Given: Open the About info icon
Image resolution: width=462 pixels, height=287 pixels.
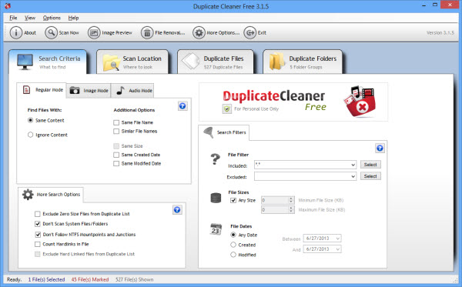Looking at the screenshot, I should [16, 32].
